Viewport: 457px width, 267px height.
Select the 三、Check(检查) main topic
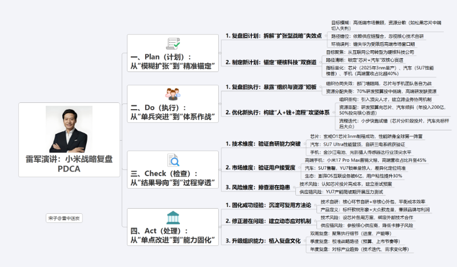[173, 170]
